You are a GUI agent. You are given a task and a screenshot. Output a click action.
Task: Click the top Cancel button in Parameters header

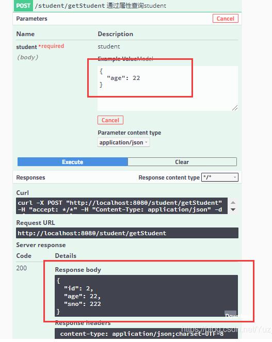pos(225,19)
